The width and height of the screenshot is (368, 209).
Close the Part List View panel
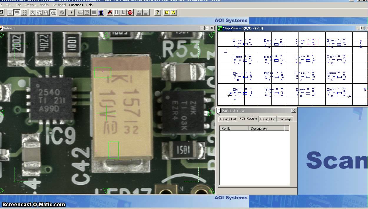point(294,111)
